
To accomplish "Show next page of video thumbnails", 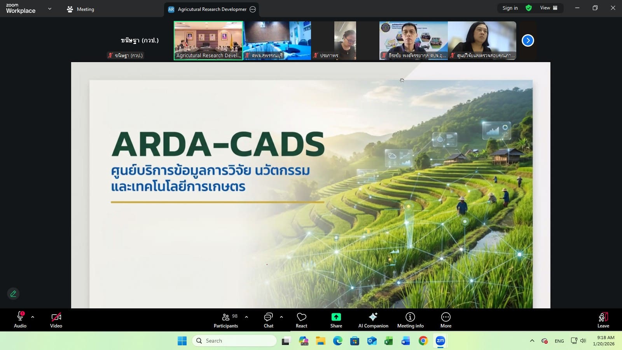I will (528, 40).
